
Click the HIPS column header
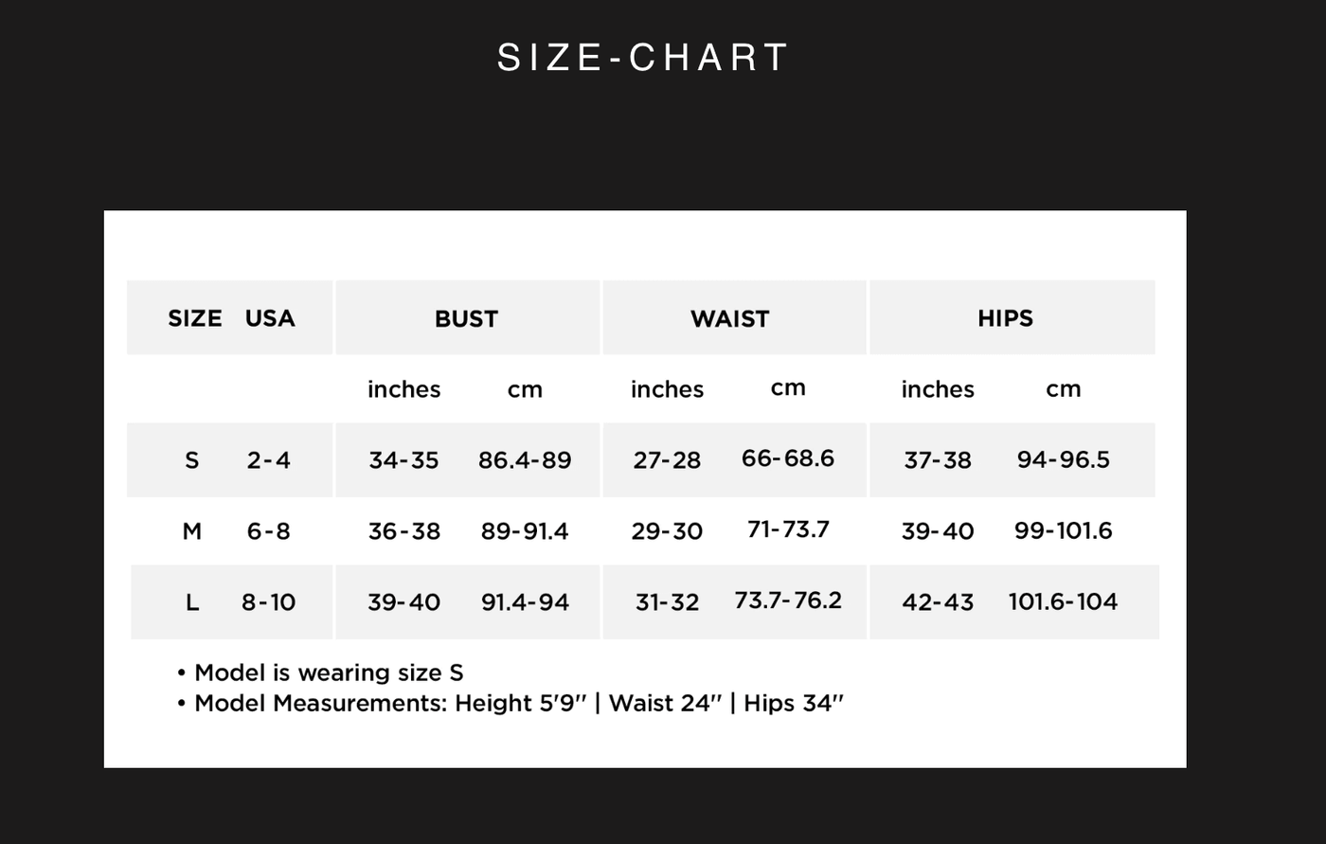[x=1005, y=318]
